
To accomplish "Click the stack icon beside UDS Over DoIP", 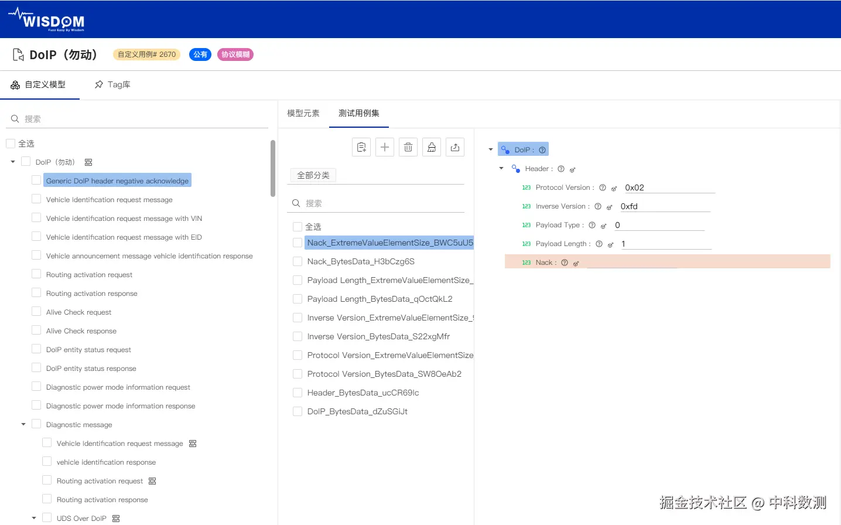I will coord(116,519).
